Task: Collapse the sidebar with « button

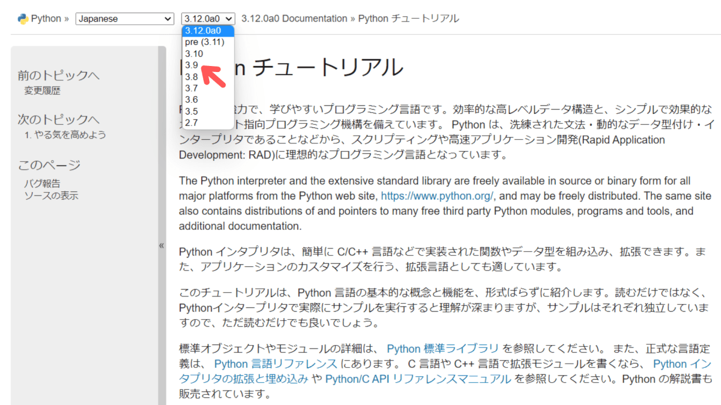Action: pos(162,245)
